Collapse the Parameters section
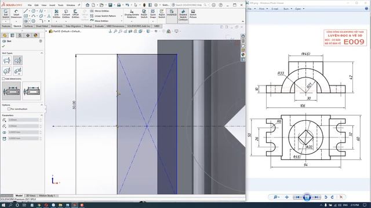The image size is (371, 208). coord(42,116)
